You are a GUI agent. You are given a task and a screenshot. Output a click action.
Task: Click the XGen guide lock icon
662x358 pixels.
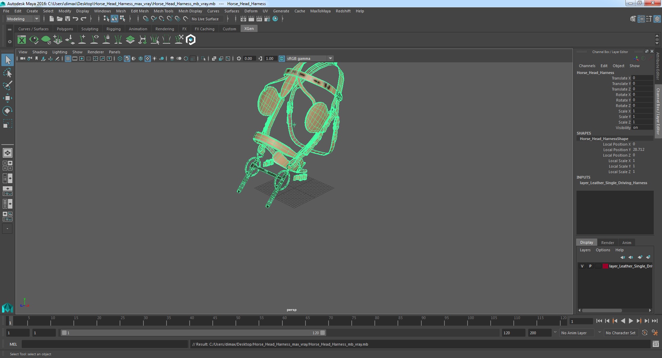(x=107, y=40)
